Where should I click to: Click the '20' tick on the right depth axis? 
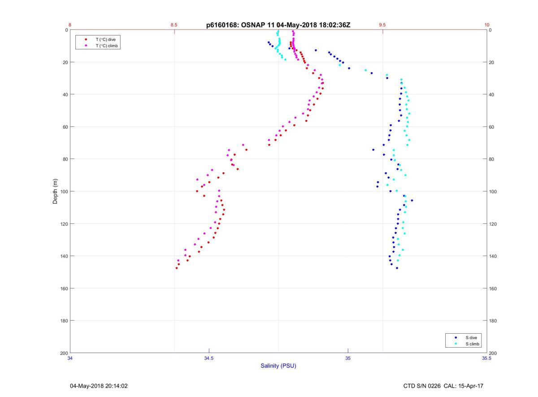point(492,62)
